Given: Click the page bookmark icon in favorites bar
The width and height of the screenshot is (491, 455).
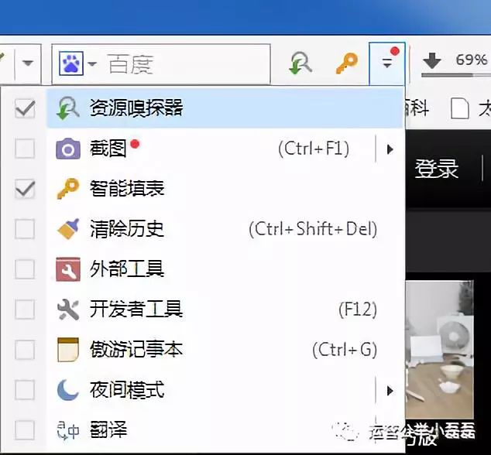Looking at the screenshot, I should pos(460,109).
